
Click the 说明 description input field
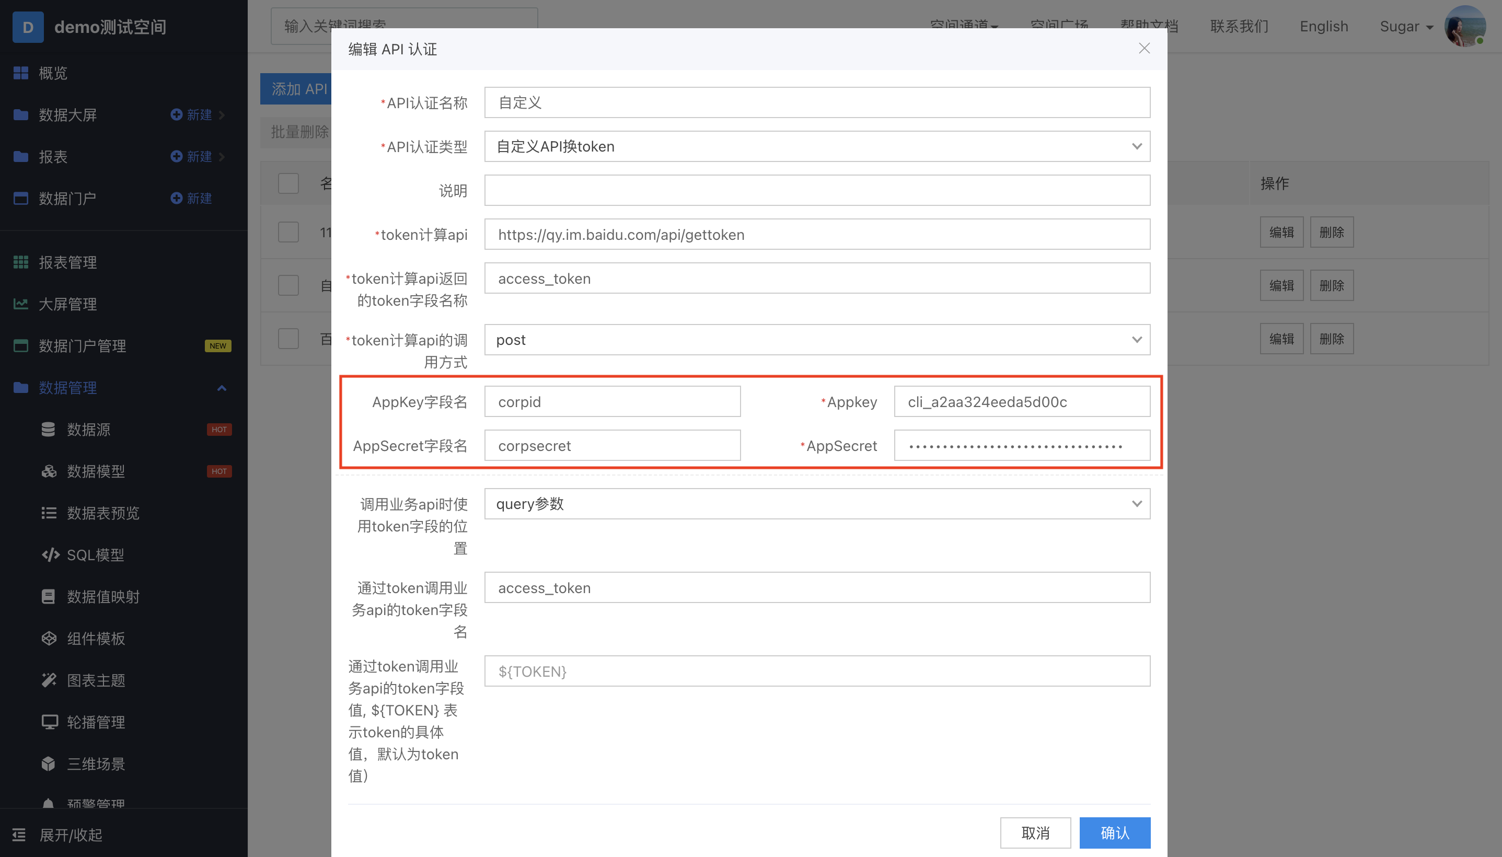point(817,191)
